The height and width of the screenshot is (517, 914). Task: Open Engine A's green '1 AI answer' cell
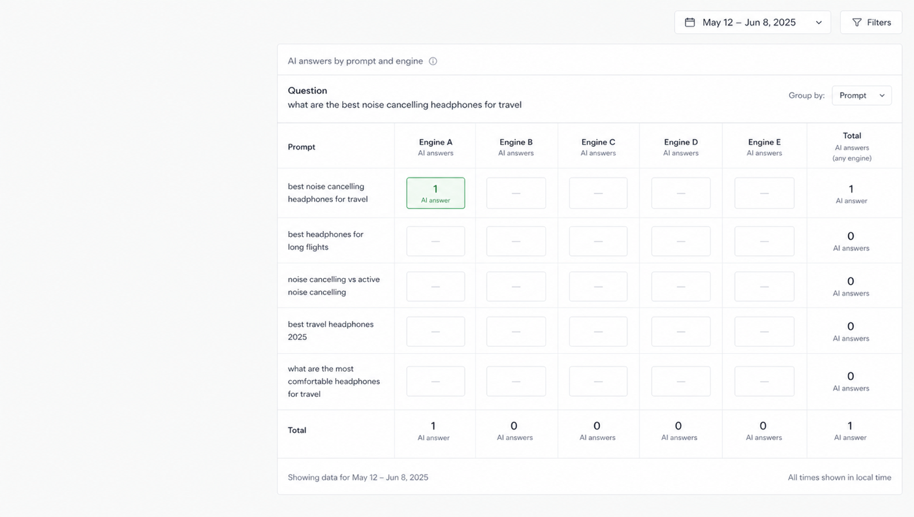click(435, 193)
